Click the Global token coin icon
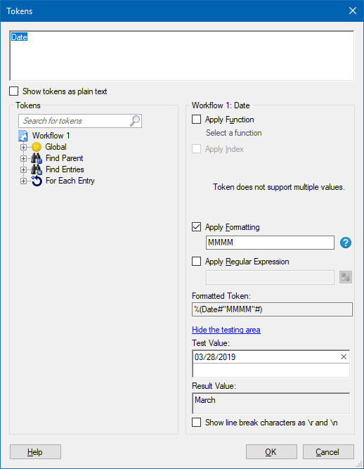The image size is (364, 469). 37,147
